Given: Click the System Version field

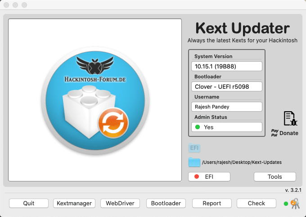Looking at the screenshot, I should coord(227,66).
